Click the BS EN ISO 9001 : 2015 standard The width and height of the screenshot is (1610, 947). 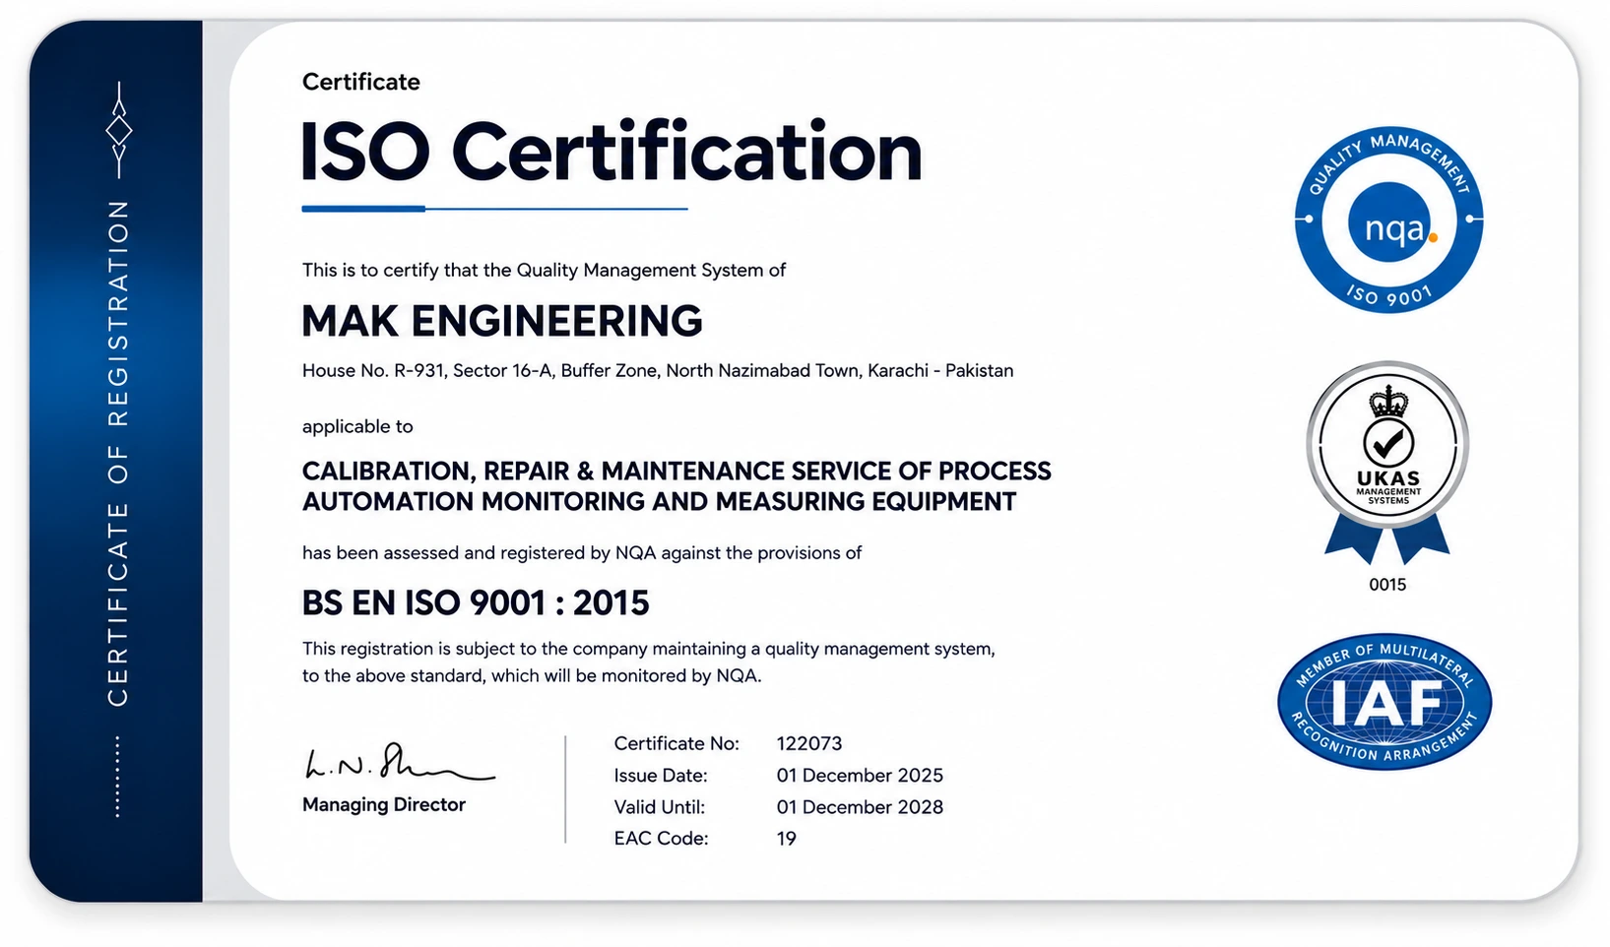[x=476, y=602]
